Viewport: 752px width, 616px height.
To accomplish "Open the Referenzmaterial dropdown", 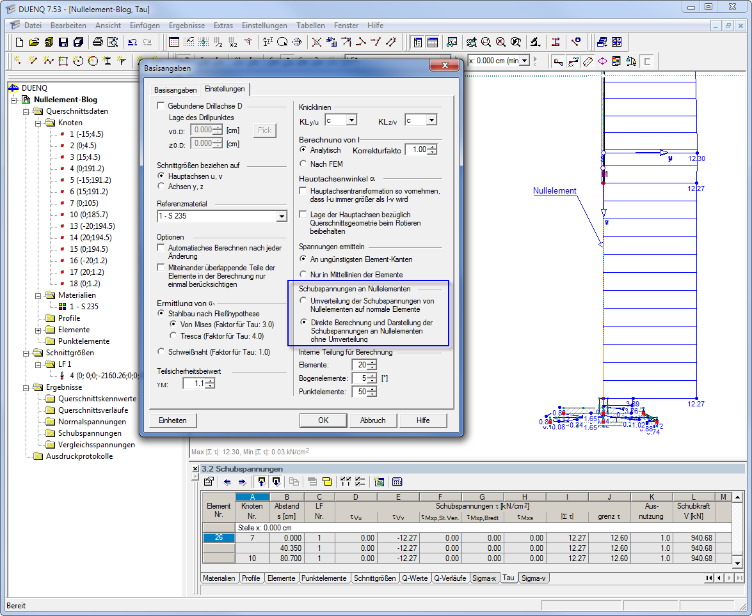I will click(282, 217).
